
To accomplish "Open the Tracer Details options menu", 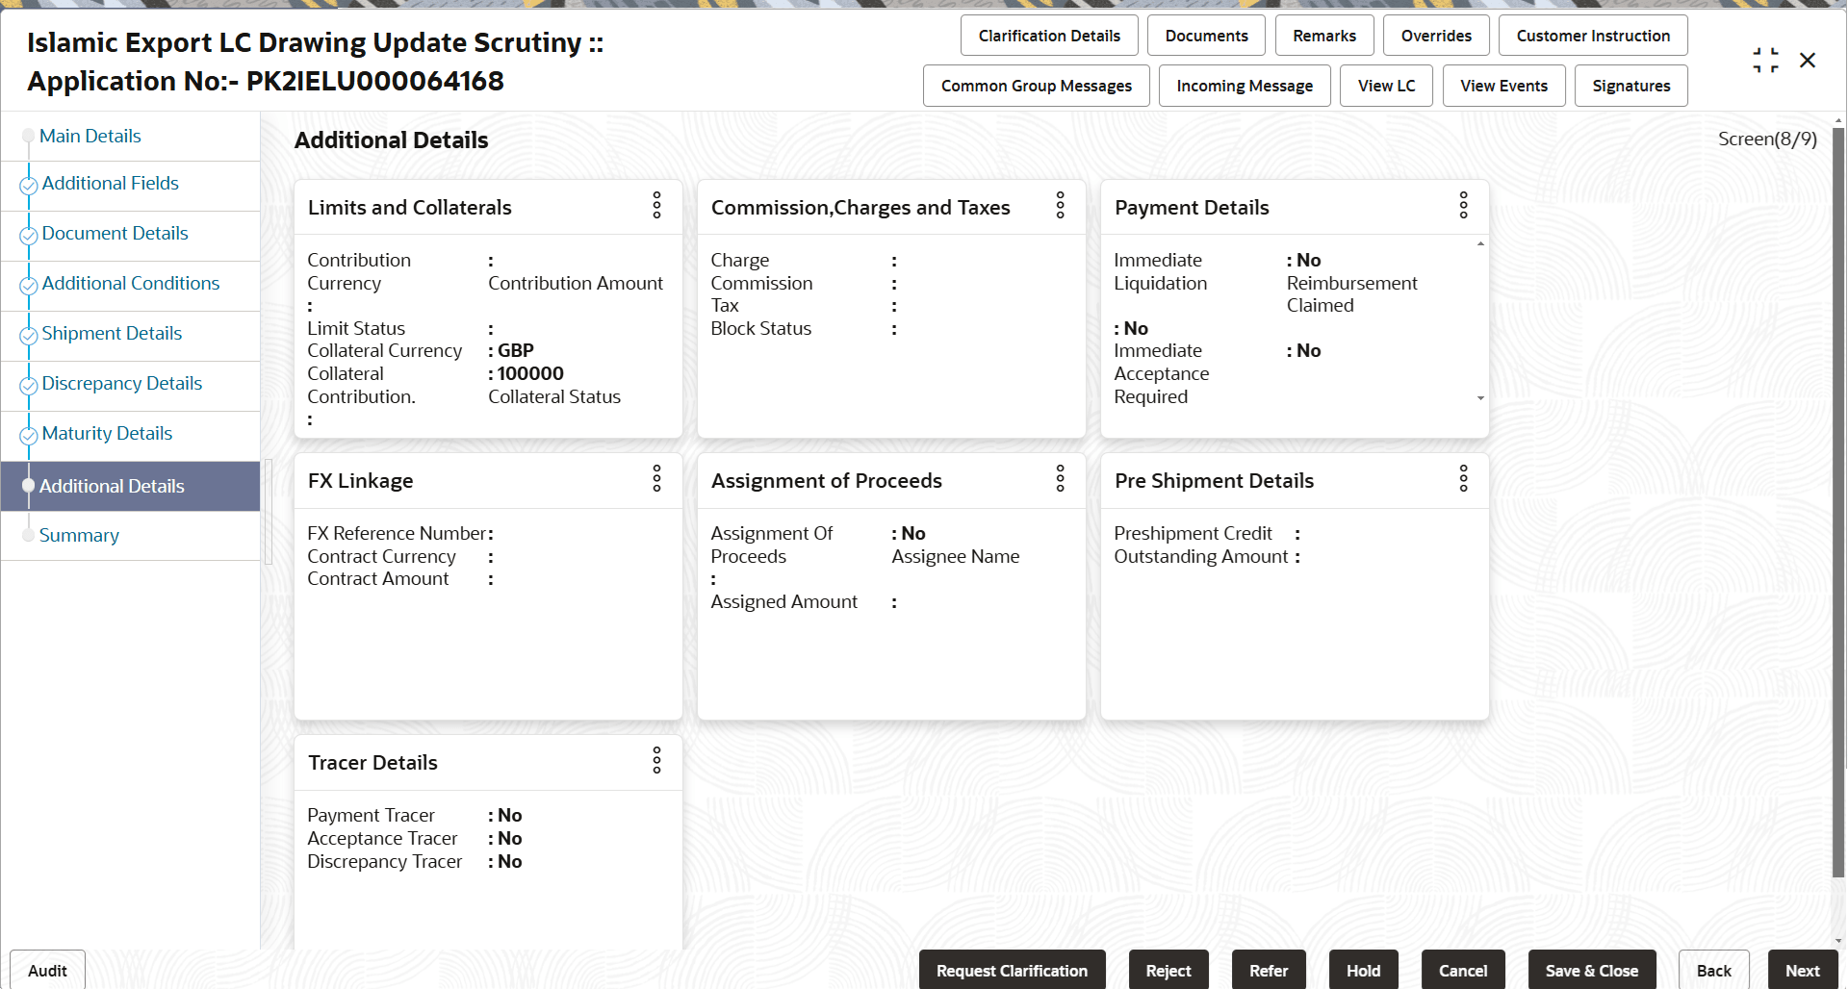I will (x=656, y=761).
